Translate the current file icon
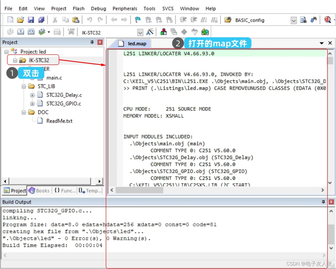Screen dimensions: 336x269 click(x=10, y=32)
